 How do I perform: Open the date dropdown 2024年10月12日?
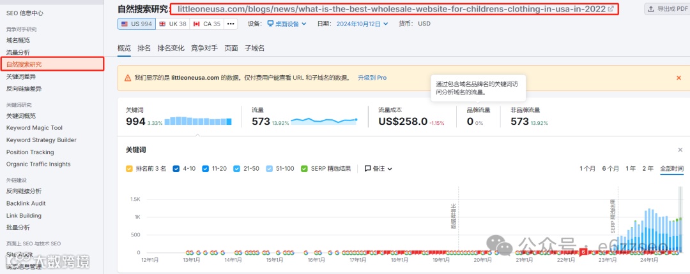click(362, 24)
